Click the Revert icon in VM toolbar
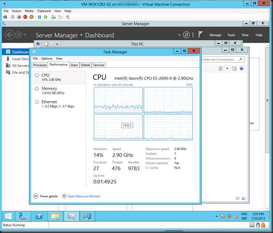 click(x=60, y=17)
